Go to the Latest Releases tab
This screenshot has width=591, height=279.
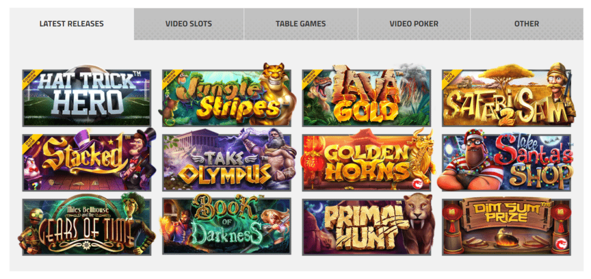coord(72,24)
